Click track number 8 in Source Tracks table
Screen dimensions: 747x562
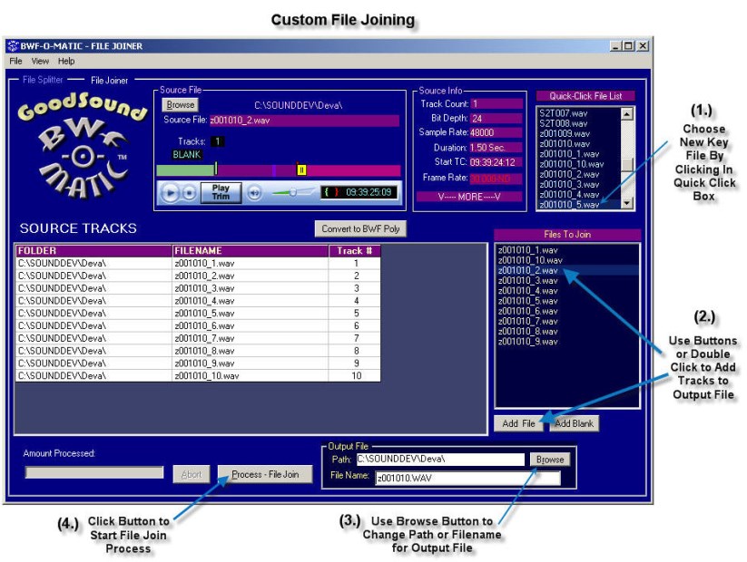(x=356, y=351)
